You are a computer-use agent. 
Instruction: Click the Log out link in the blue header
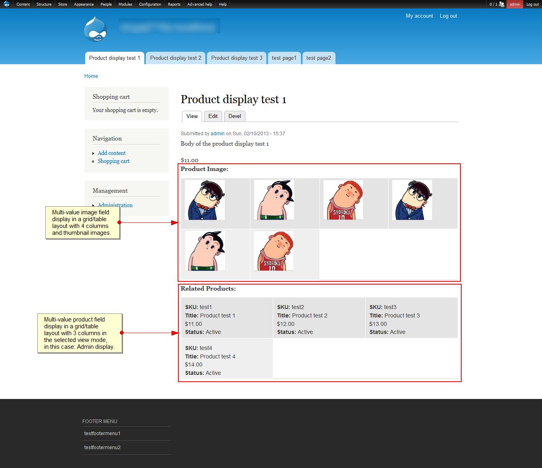coord(448,16)
